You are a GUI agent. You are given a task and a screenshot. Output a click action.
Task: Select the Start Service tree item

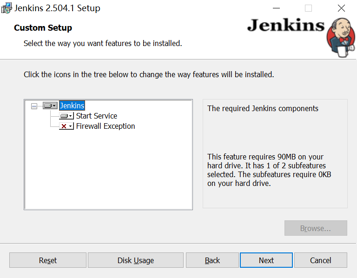pyautogui.click(x=97, y=116)
